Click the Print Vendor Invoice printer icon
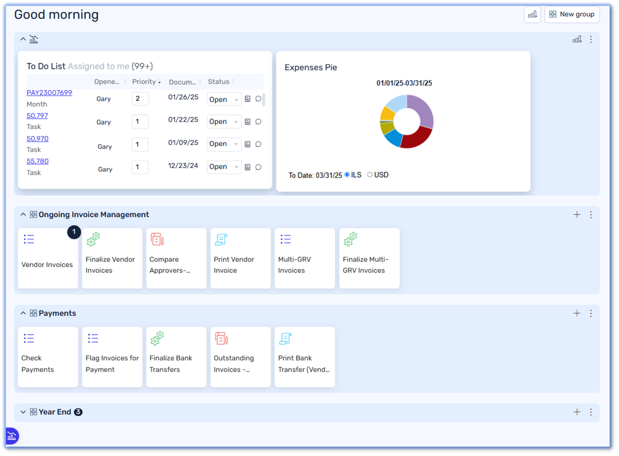This screenshot has height=456, width=619. pyautogui.click(x=221, y=239)
